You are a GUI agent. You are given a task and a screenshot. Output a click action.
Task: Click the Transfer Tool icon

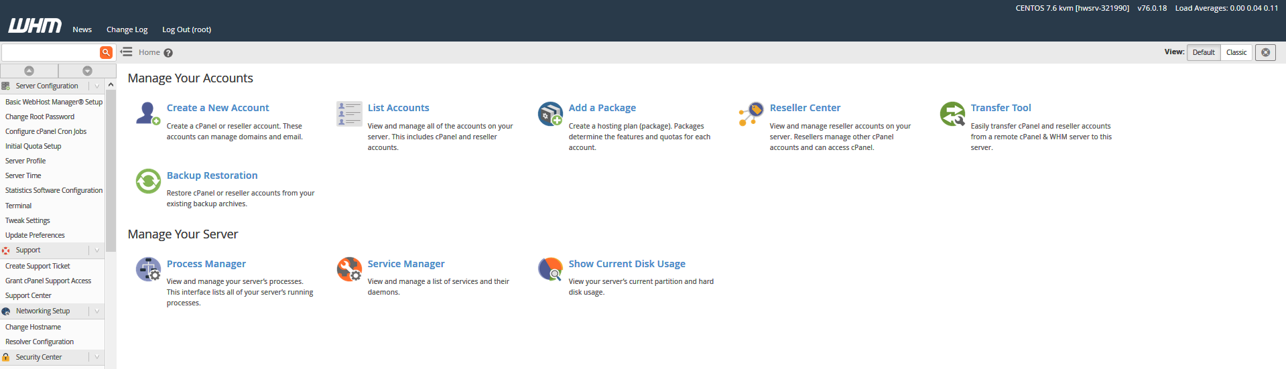click(952, 113)
